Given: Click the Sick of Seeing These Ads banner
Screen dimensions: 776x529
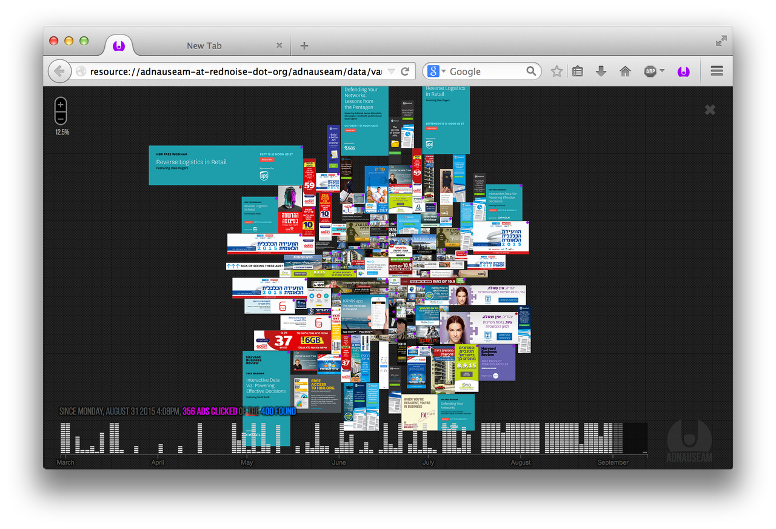Looking at the screenshot, I should [255, 266].
